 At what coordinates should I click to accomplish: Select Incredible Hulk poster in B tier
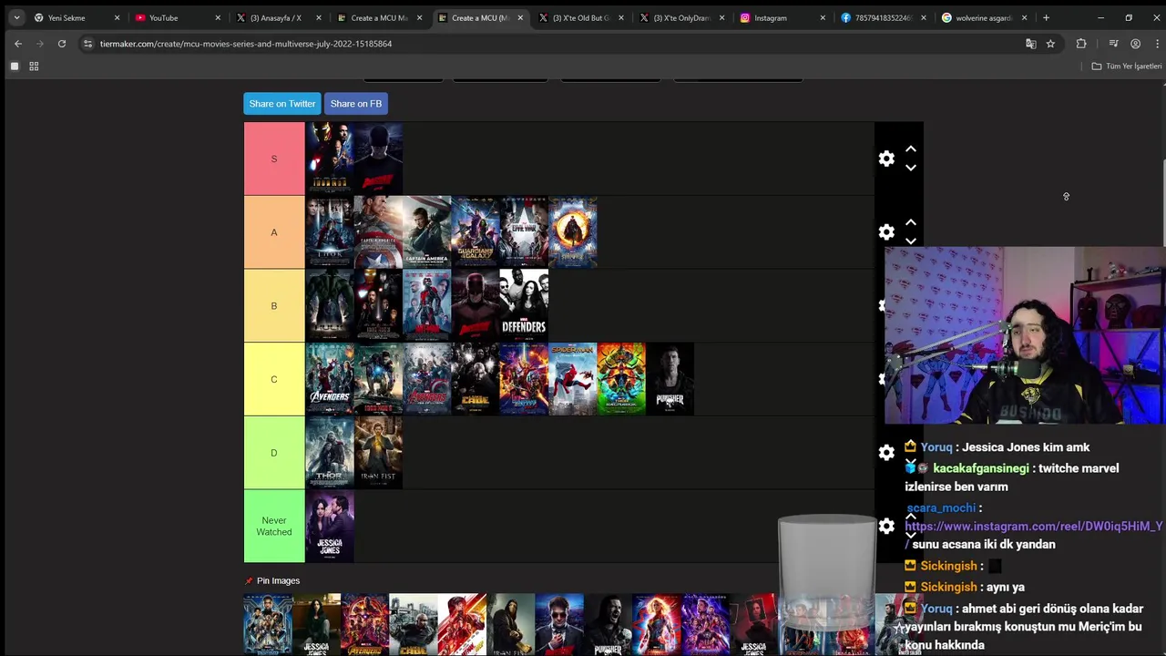330,306
